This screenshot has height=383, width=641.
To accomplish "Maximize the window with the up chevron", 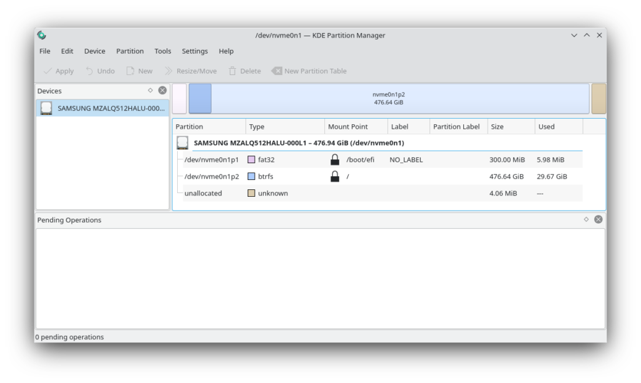I will coord(587,36).
